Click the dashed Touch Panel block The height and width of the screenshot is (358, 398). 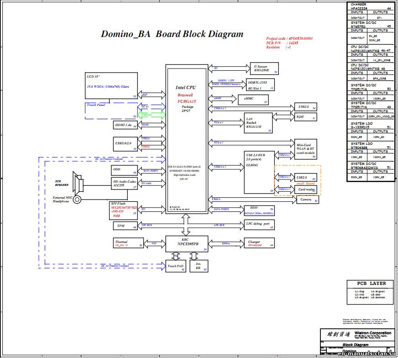click(111, 111)
